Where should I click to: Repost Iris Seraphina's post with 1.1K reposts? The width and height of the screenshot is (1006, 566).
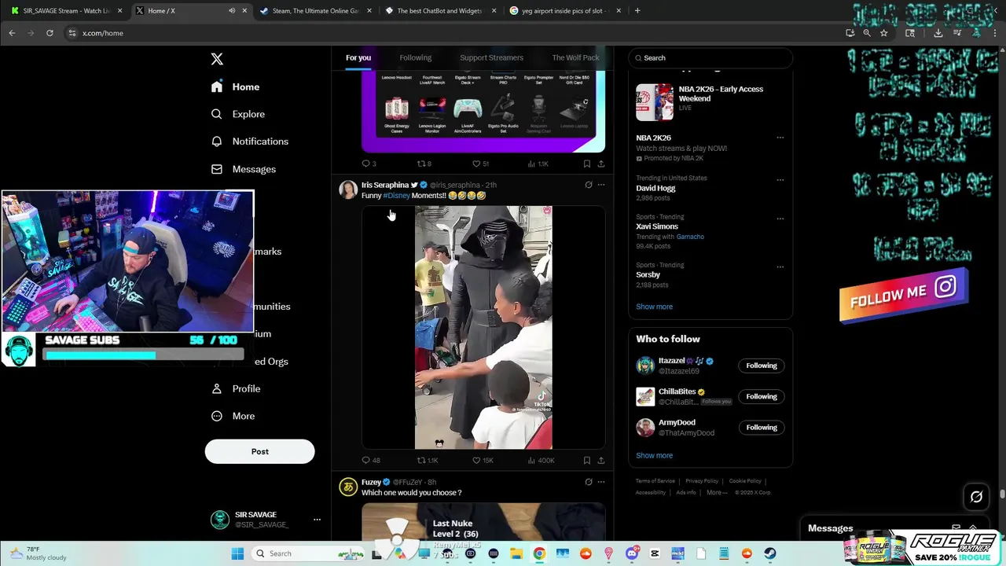click(427, 460)
